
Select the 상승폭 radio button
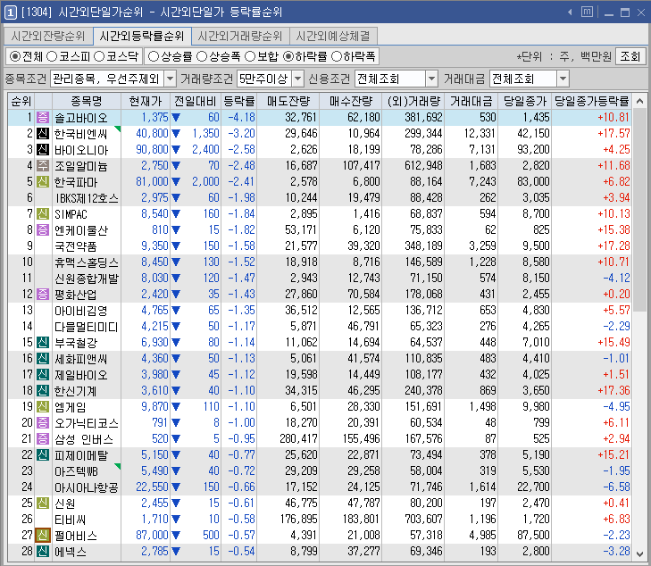202,56
